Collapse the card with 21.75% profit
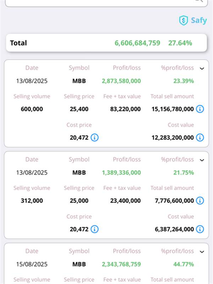The height and width of the screenshot is (284, 213). tap(202, 160)
